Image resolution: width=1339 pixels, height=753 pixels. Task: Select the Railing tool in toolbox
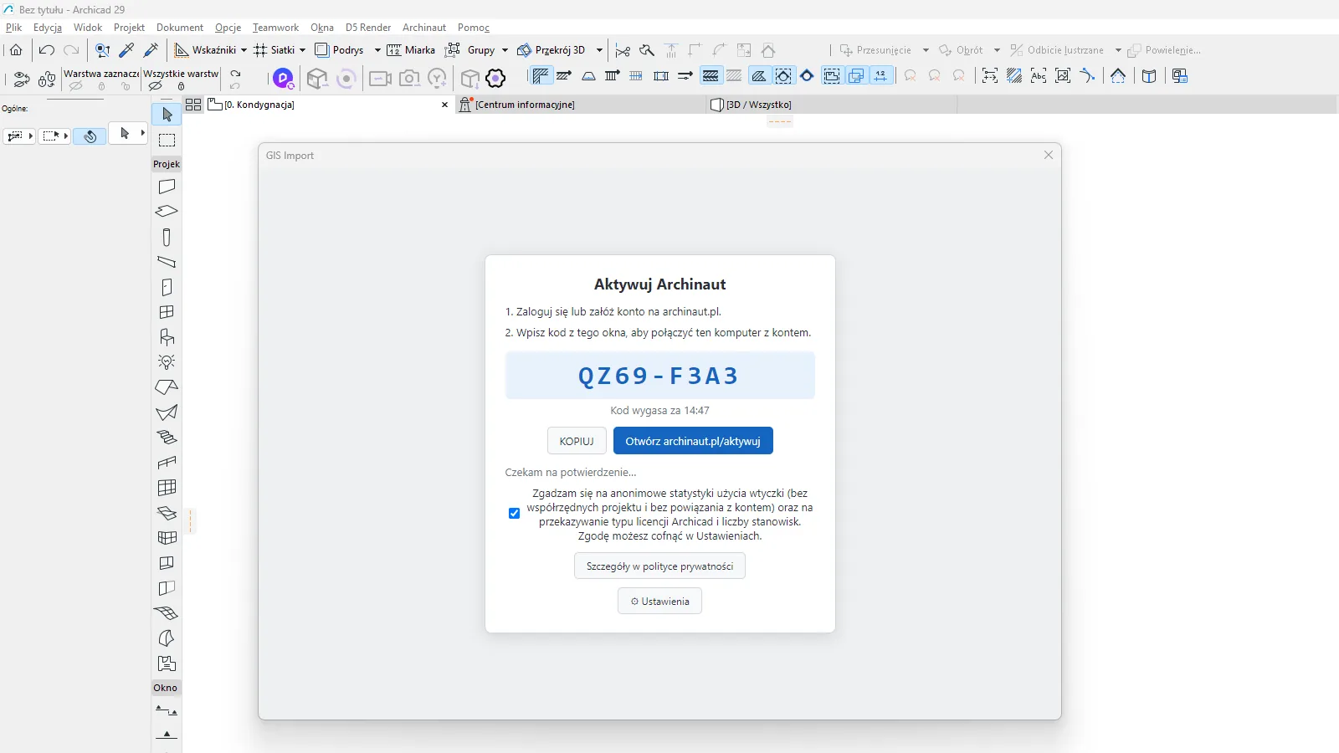(167, 463)
